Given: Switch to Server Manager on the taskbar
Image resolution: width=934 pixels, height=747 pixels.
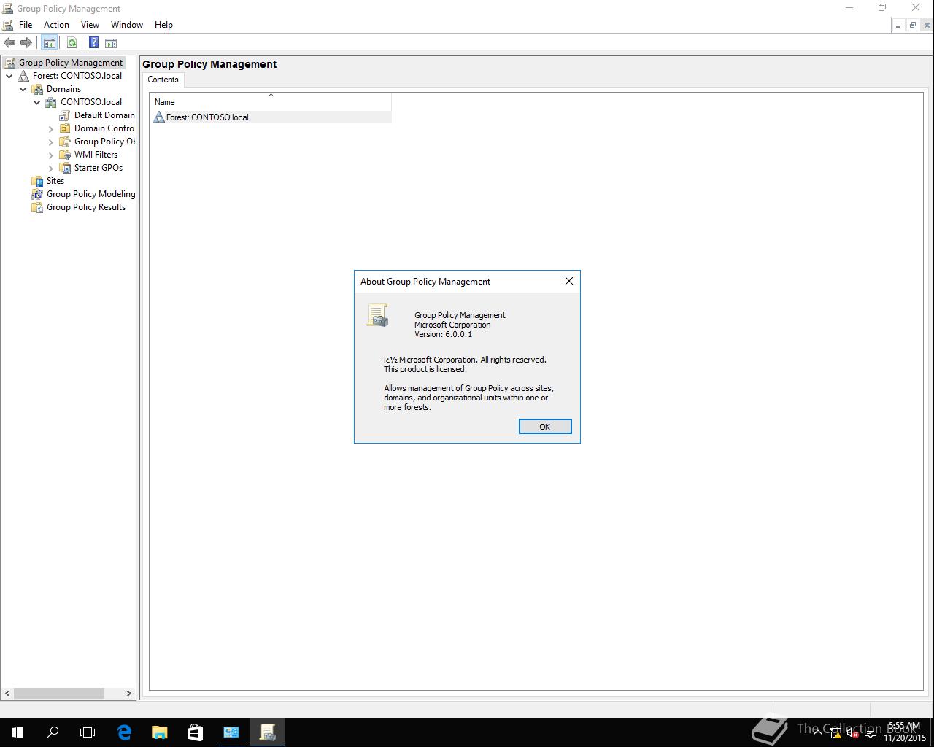Looking at the screenshot, I should 231,732.
